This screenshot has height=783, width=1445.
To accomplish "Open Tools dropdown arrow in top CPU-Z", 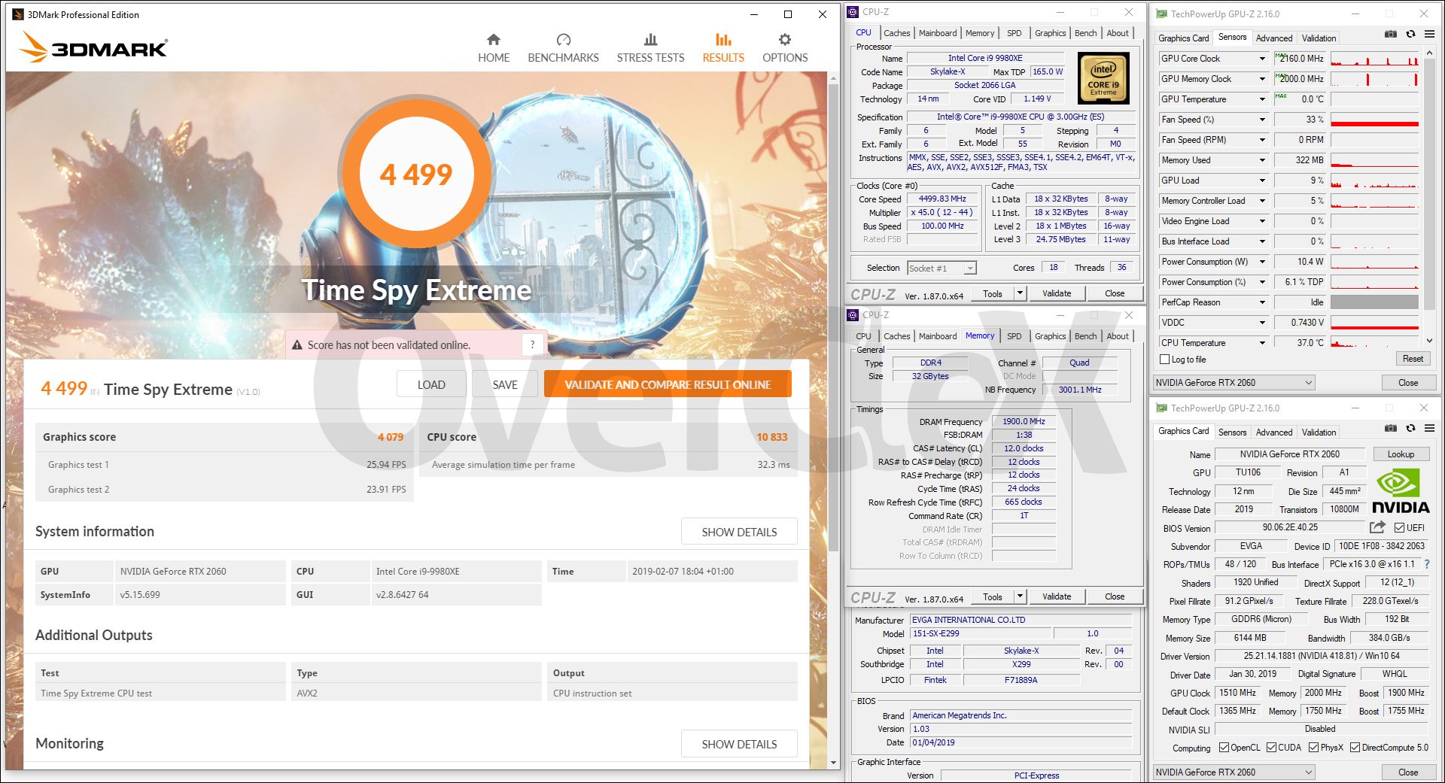I will coord(1020,293).
